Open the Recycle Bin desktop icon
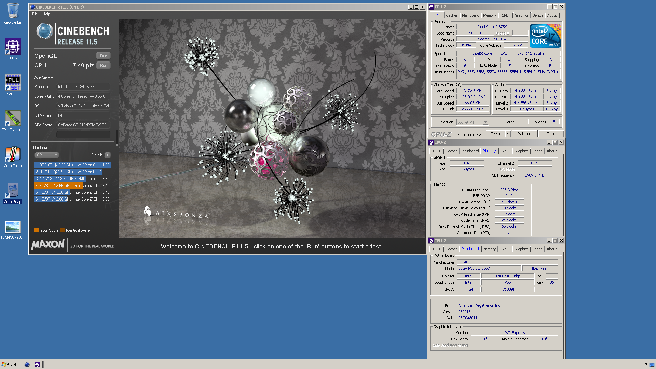This screenshot has height=369, width=656. click(13, 14)
